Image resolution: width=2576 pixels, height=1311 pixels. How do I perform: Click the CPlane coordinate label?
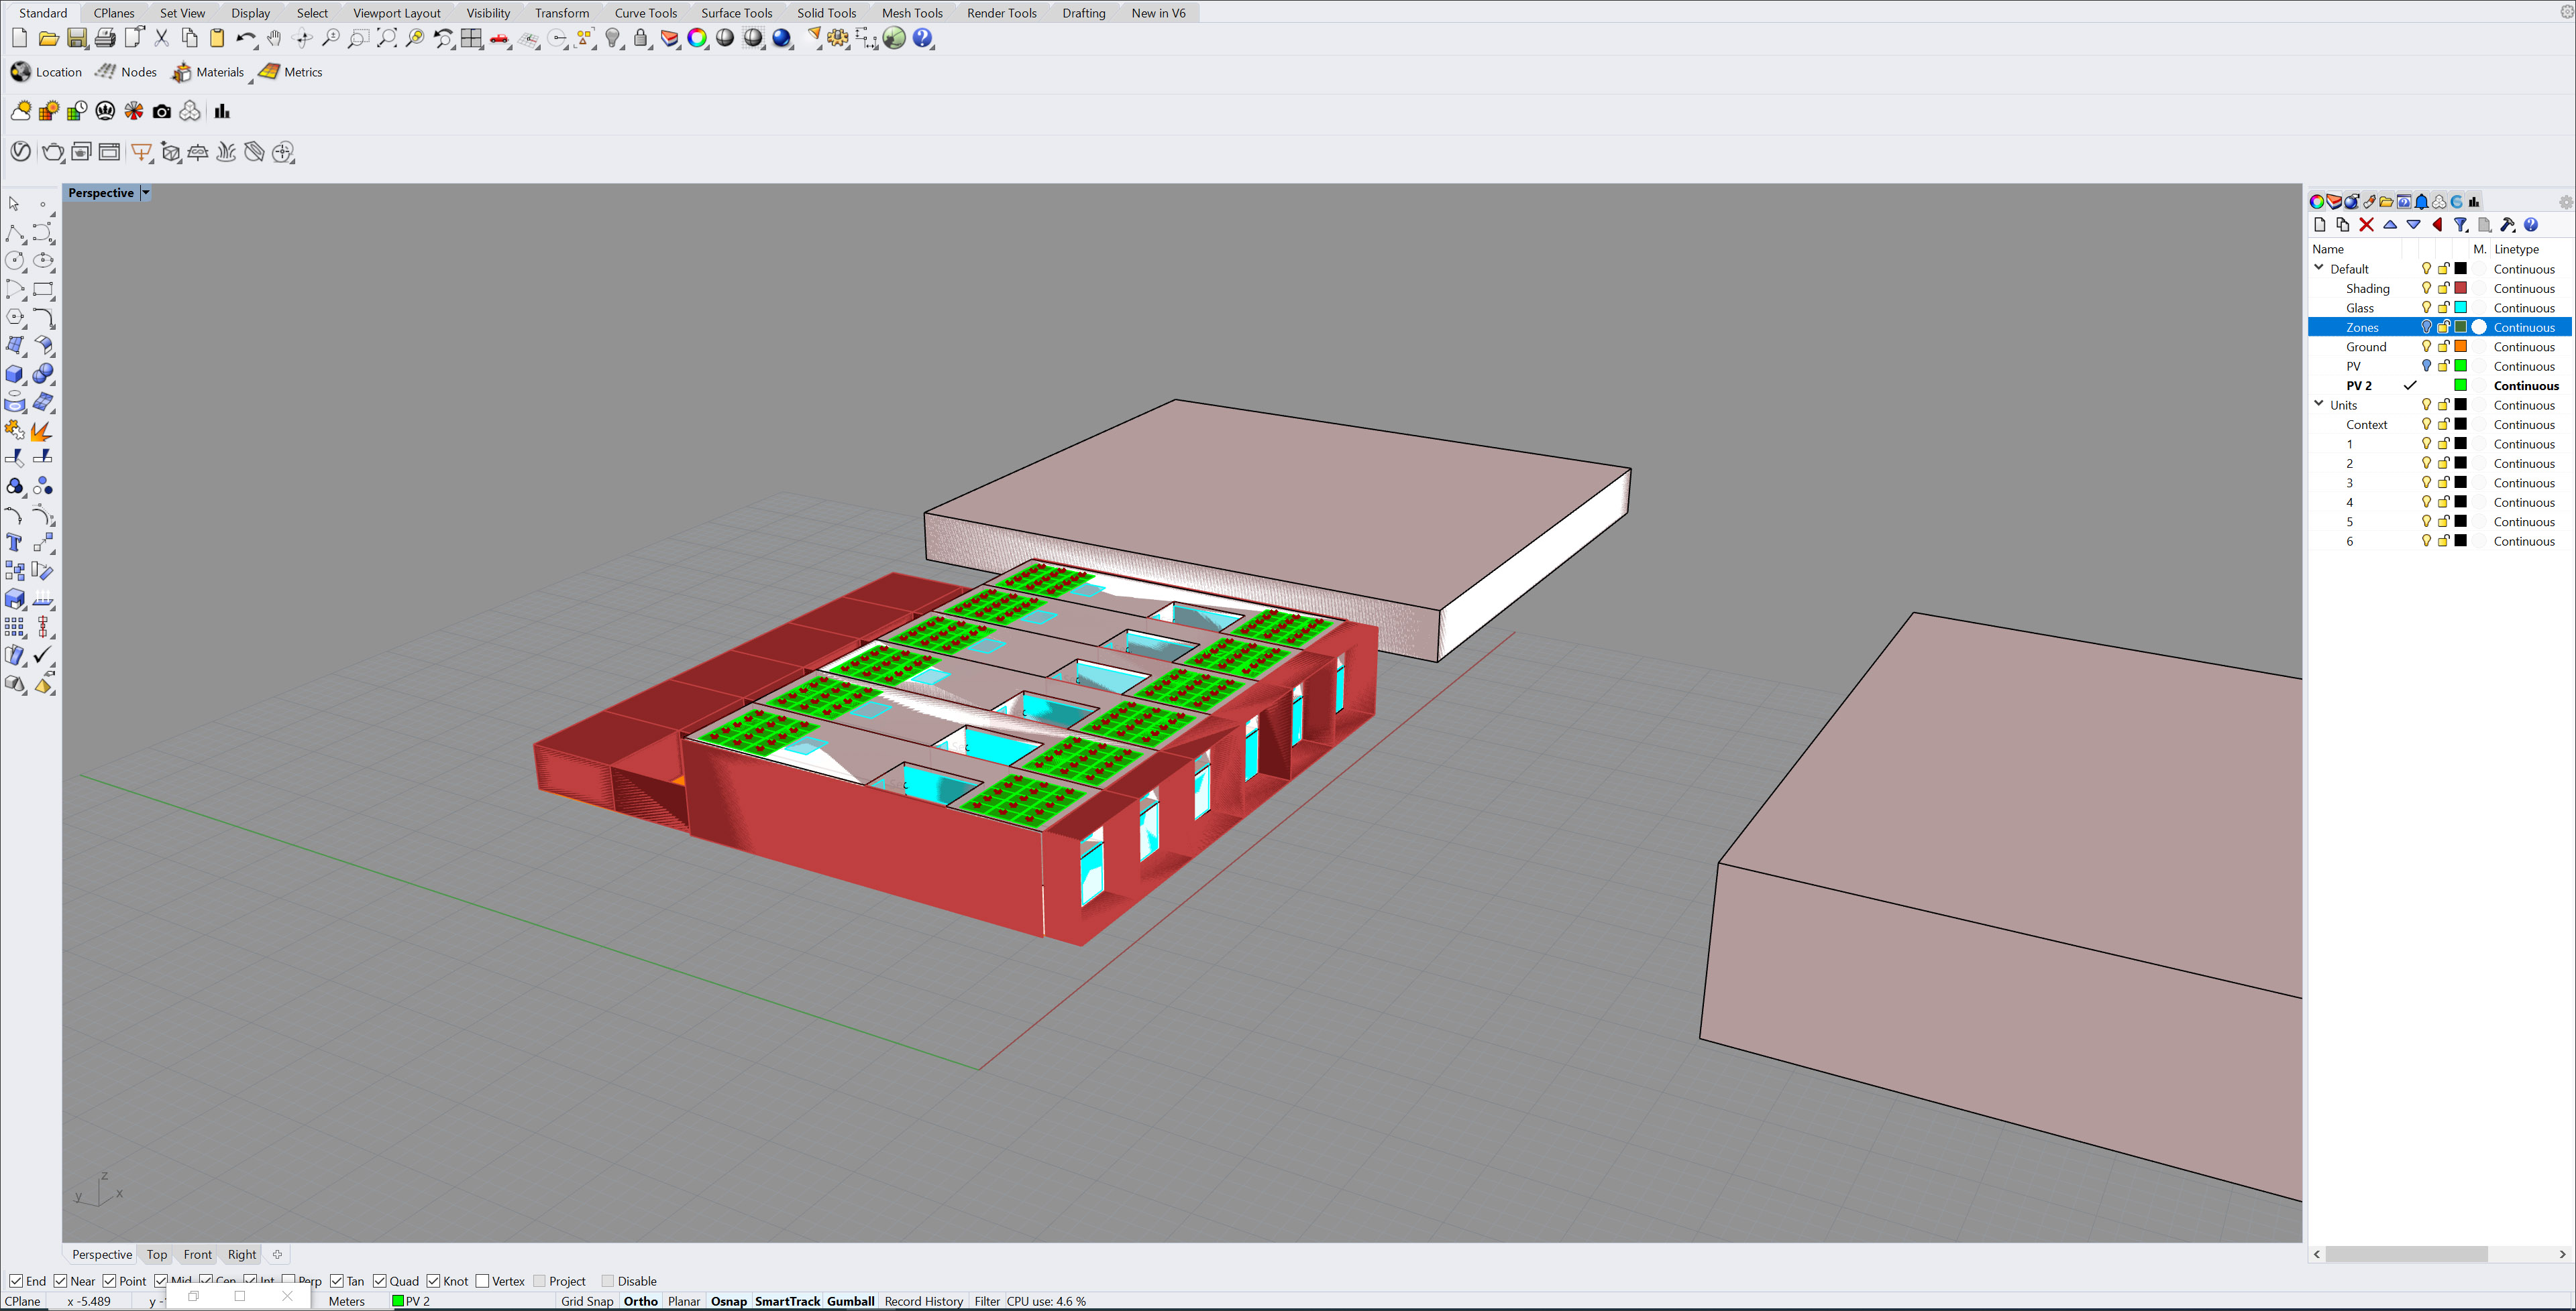point(23,1301)
